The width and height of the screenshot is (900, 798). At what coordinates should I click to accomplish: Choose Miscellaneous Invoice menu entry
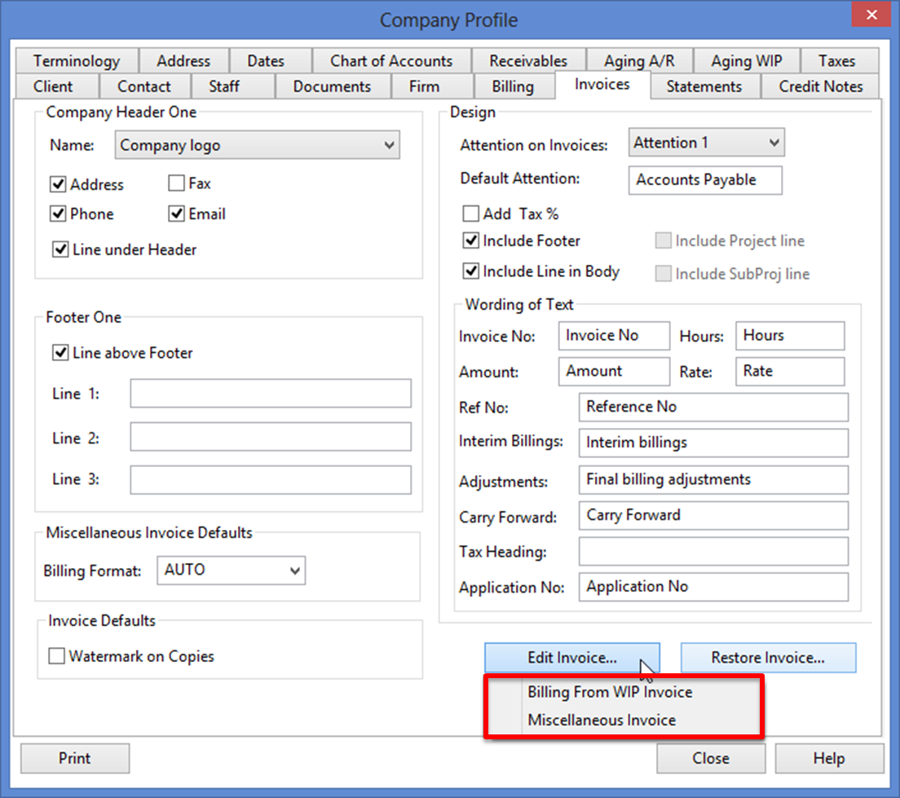(x=602, y=721)
